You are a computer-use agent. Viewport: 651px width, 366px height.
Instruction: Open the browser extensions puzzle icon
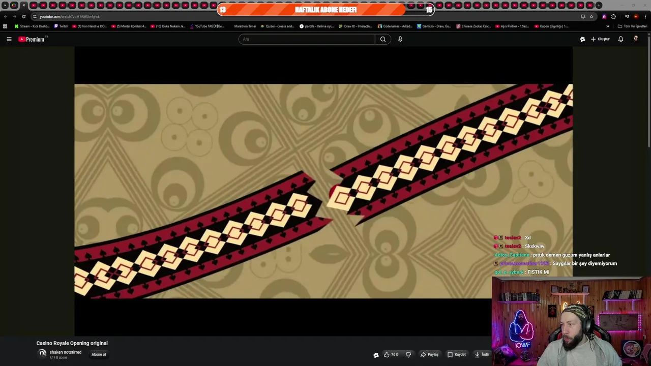[x=613, y=16]
